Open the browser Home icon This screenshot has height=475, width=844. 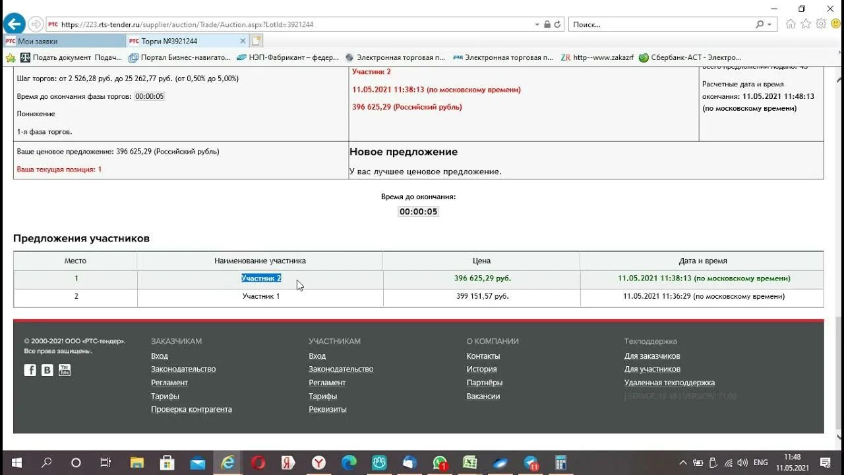click(791, 24)
